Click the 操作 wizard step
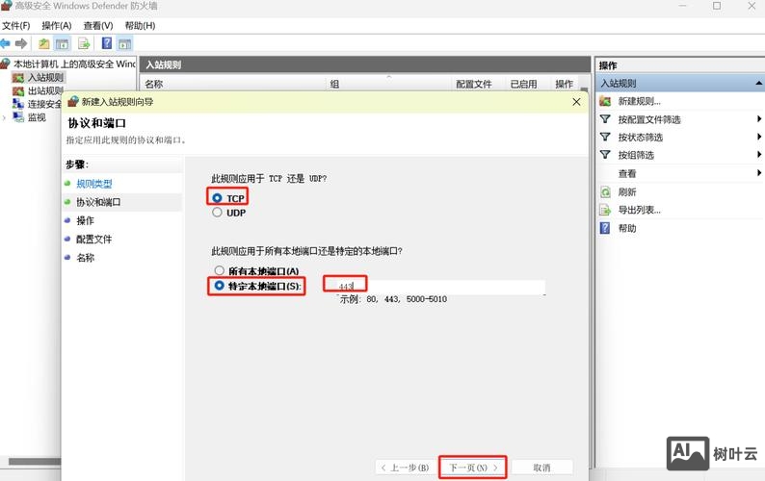The image size is (765, 481). 85,220
